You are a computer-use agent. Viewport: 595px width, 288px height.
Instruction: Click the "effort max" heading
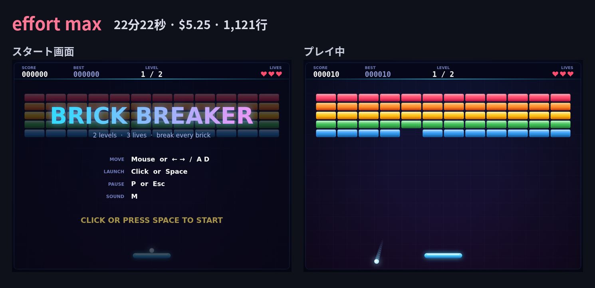[57, 24]
